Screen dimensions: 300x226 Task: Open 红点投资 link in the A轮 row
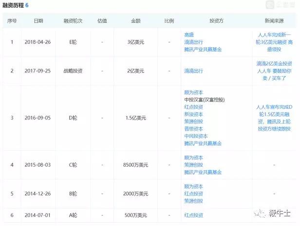click(x=193, y=215)
